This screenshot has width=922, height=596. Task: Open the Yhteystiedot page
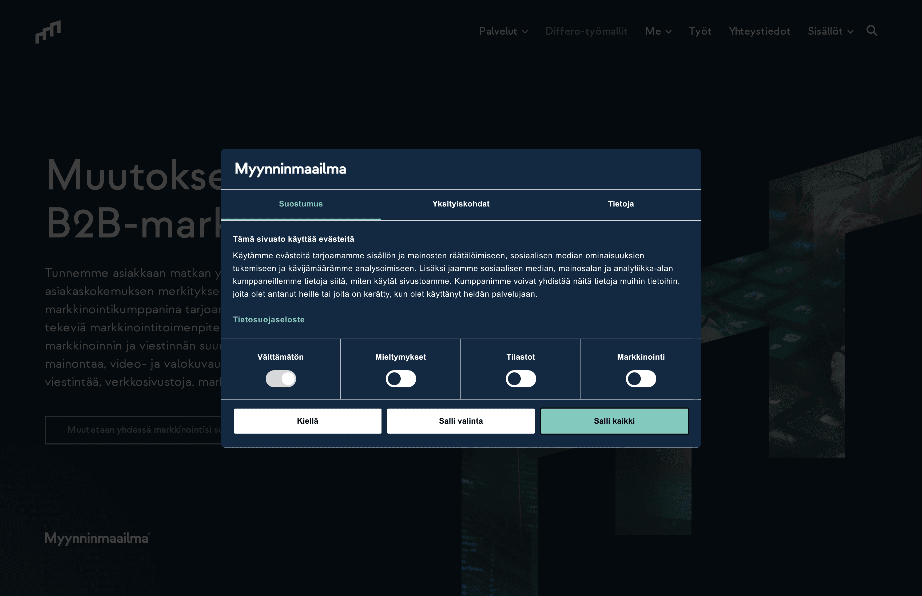(x=759, y=31)
